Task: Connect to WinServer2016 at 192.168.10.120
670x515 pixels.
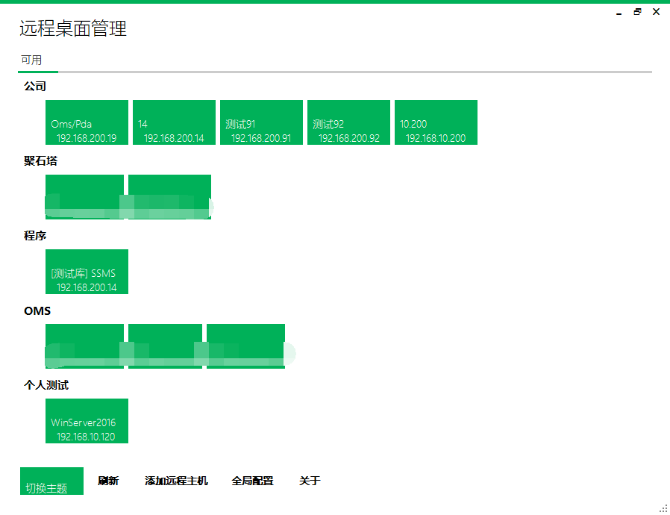Action: pyautogui.click(x=86, y=421)
